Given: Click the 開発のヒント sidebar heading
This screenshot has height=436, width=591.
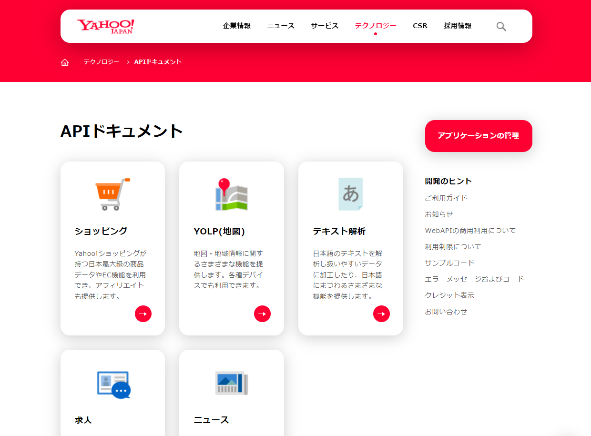Looking at the screenshot, I should point(448,181).
